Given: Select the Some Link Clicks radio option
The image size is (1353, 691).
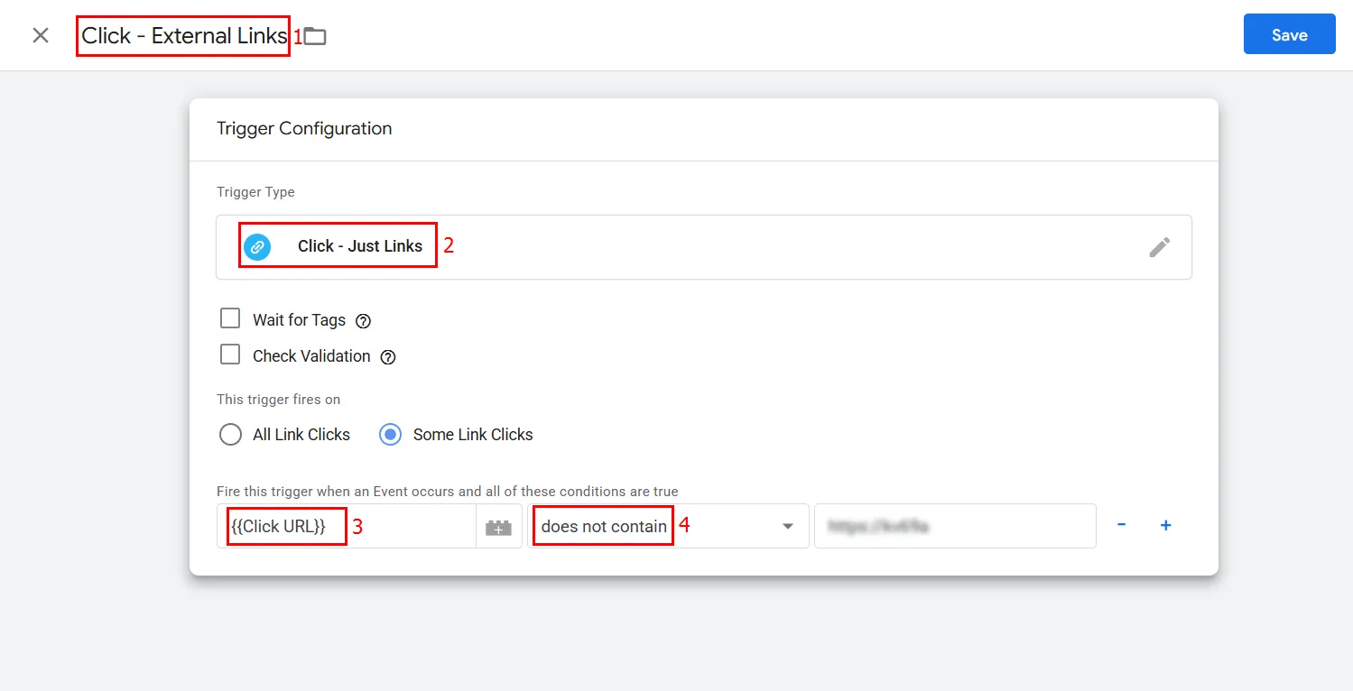Looking at the screenshot, I should tap(391, 435).
